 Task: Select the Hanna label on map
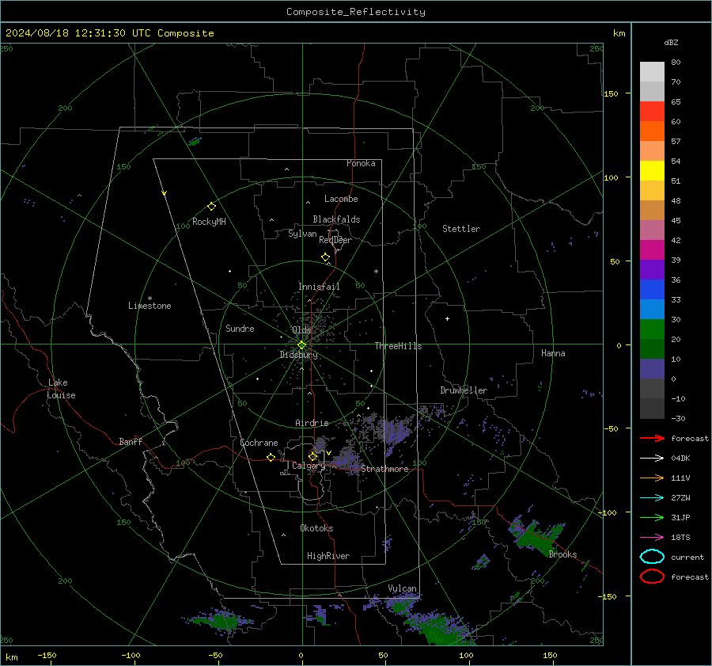553,353
